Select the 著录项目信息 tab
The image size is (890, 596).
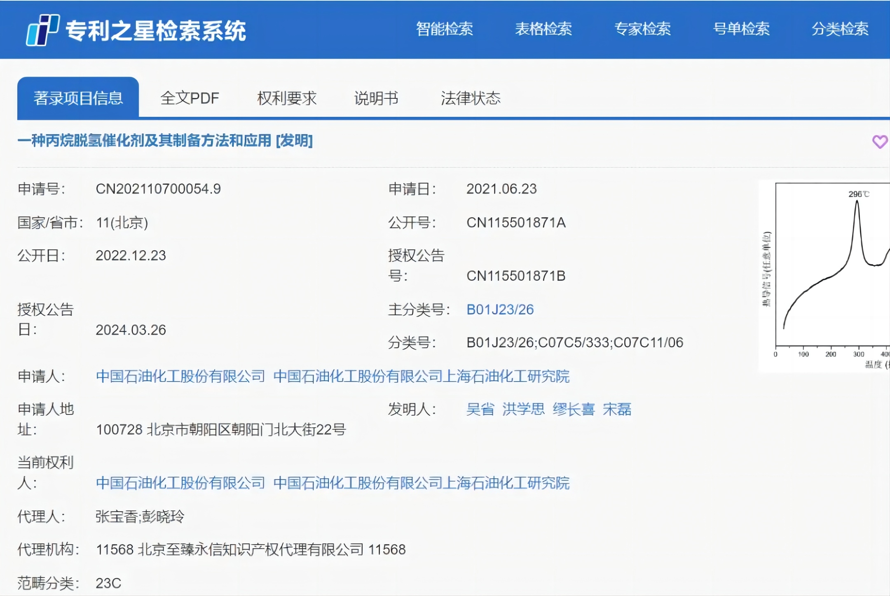pyautogui.click(x=78, y=98)
